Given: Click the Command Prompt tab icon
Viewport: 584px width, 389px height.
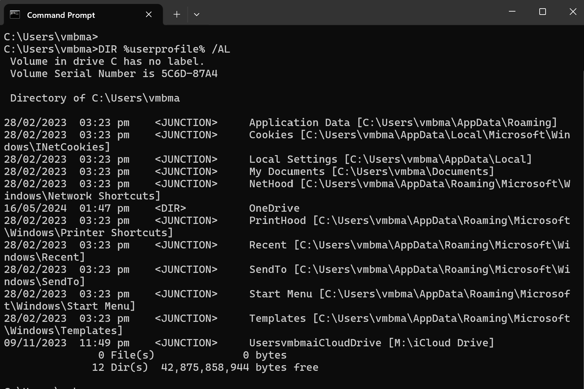Looking at the screenshot, I should coord(15,15).
